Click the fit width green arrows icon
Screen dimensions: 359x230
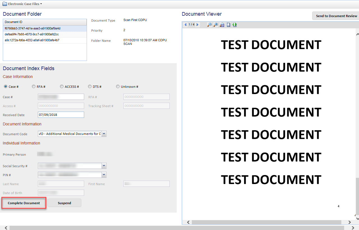[234, 25]
